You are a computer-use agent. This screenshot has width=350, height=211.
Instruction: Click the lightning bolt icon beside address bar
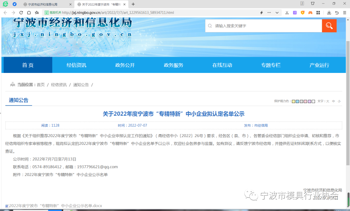click(262, 12)
